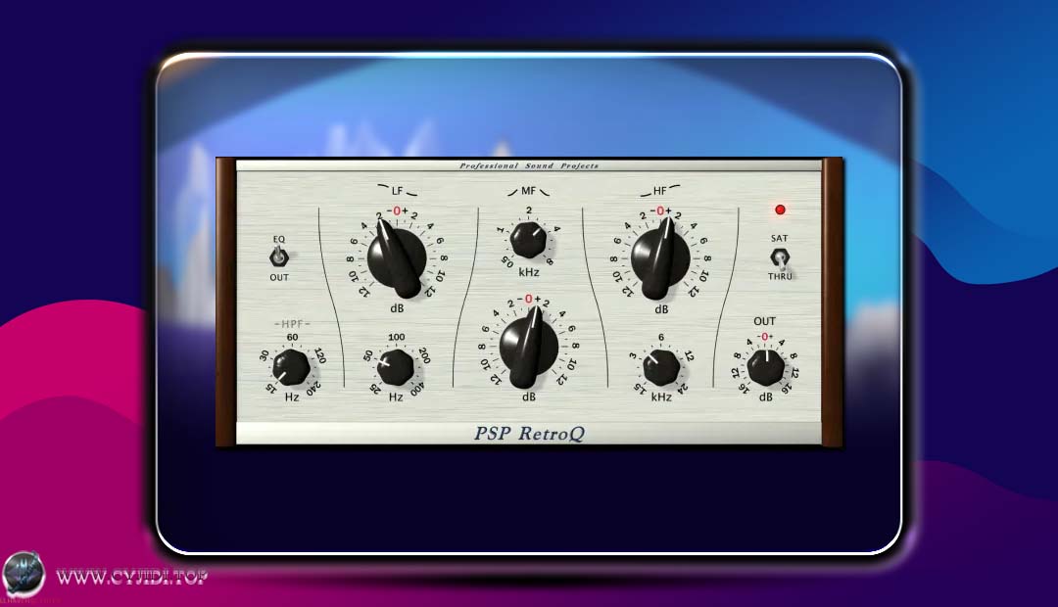The width and height of the screenshot is (1058, 607).
Task: Click the red 0 mark above LF gain knob
Action: [397, 211]
